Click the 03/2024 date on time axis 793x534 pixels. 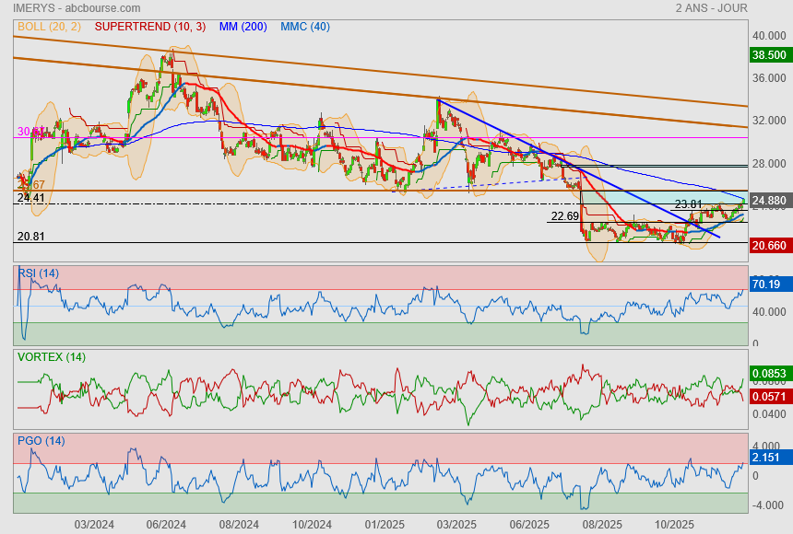93,524
